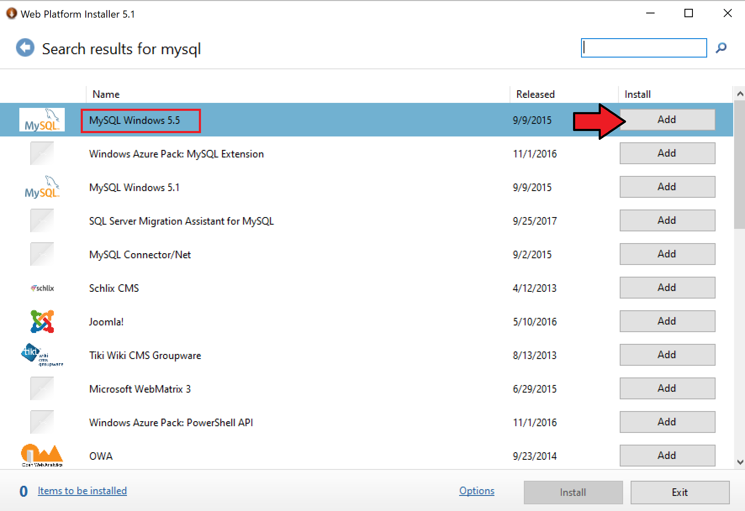Select the MySQL Windows 5.1 name
Viewport: 745px width, 511px height.
click(135, 188)
